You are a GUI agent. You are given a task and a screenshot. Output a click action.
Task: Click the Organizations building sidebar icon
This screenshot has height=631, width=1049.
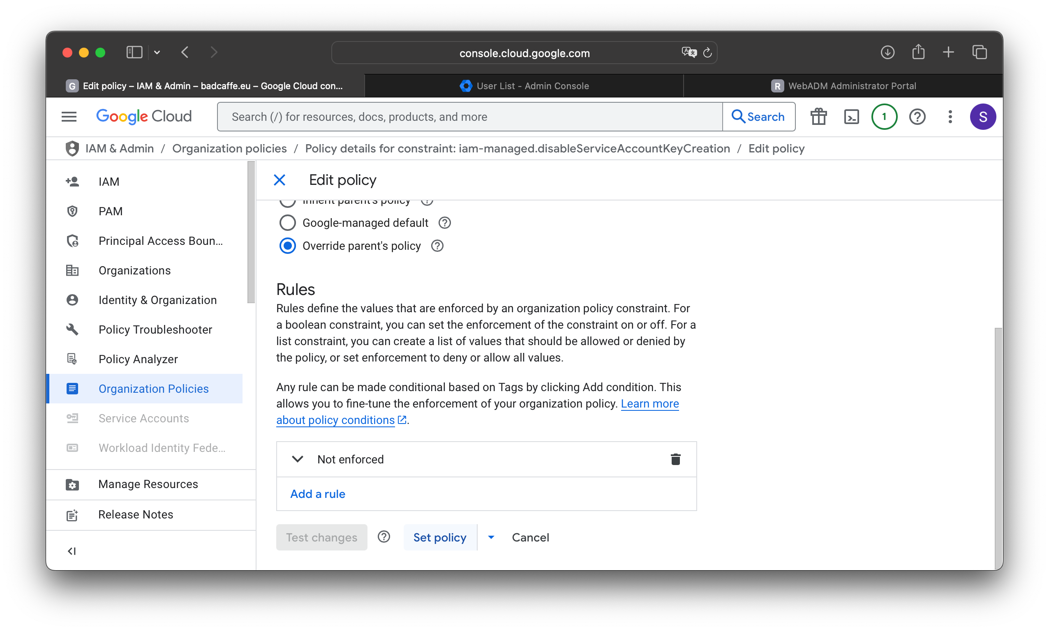click(x=72, y=270)
